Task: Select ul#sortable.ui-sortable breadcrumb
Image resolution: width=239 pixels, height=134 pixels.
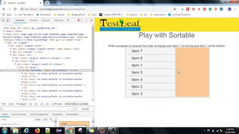Action: point(77,104)
